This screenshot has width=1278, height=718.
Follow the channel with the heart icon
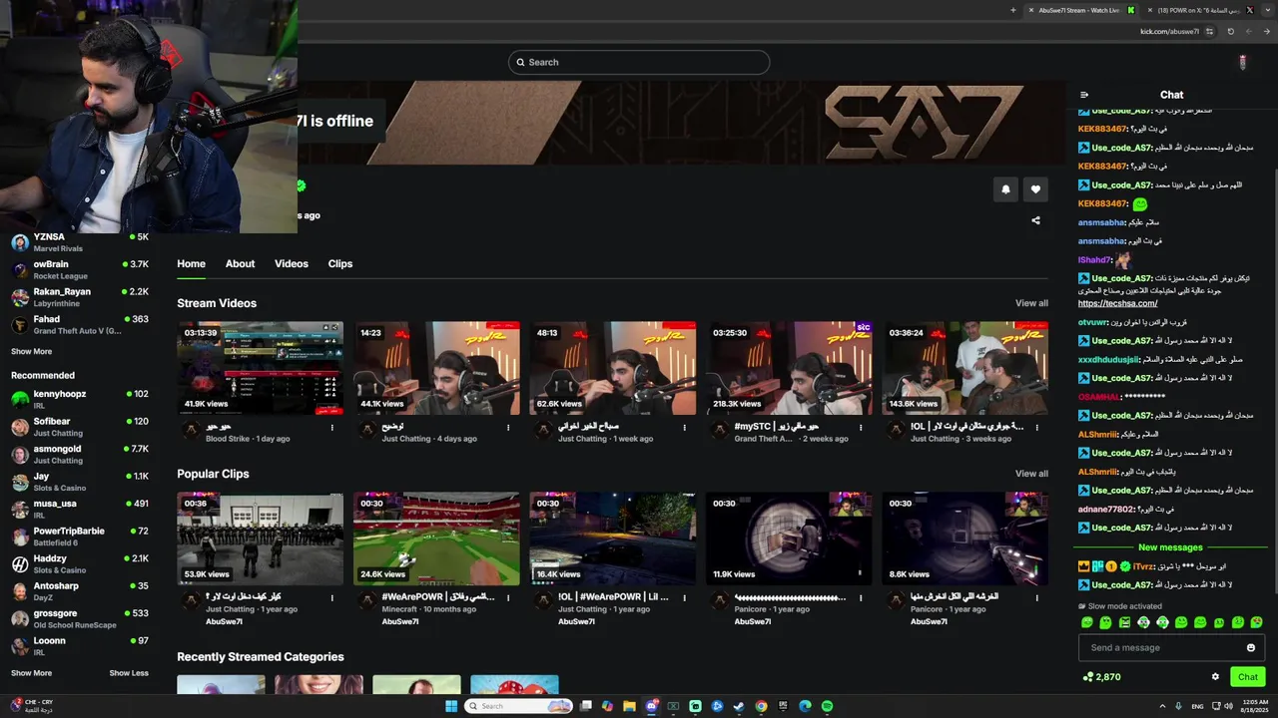coord(1035,189)
